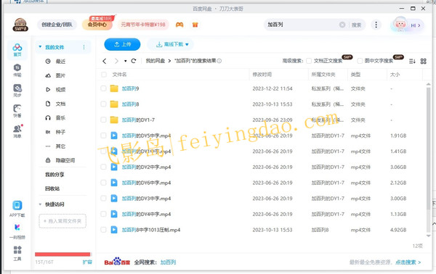This screenshot has width=436, height=274.
Task: Click the 搜索 search button
Action: coord(356,25)
